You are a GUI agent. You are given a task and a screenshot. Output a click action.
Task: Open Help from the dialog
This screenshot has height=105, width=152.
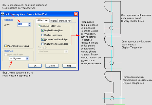coord(69,66)
